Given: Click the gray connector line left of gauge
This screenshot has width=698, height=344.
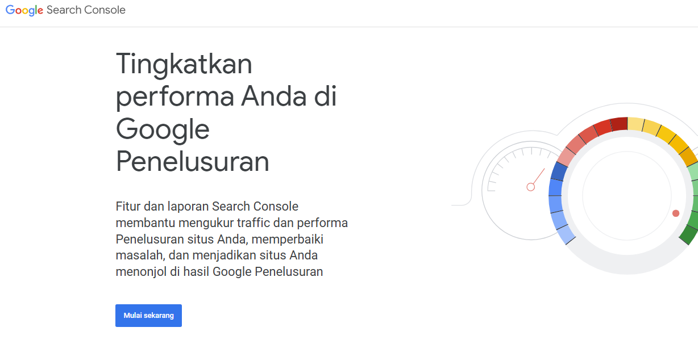Looking at the screenshot, I should tap(462, 204).
